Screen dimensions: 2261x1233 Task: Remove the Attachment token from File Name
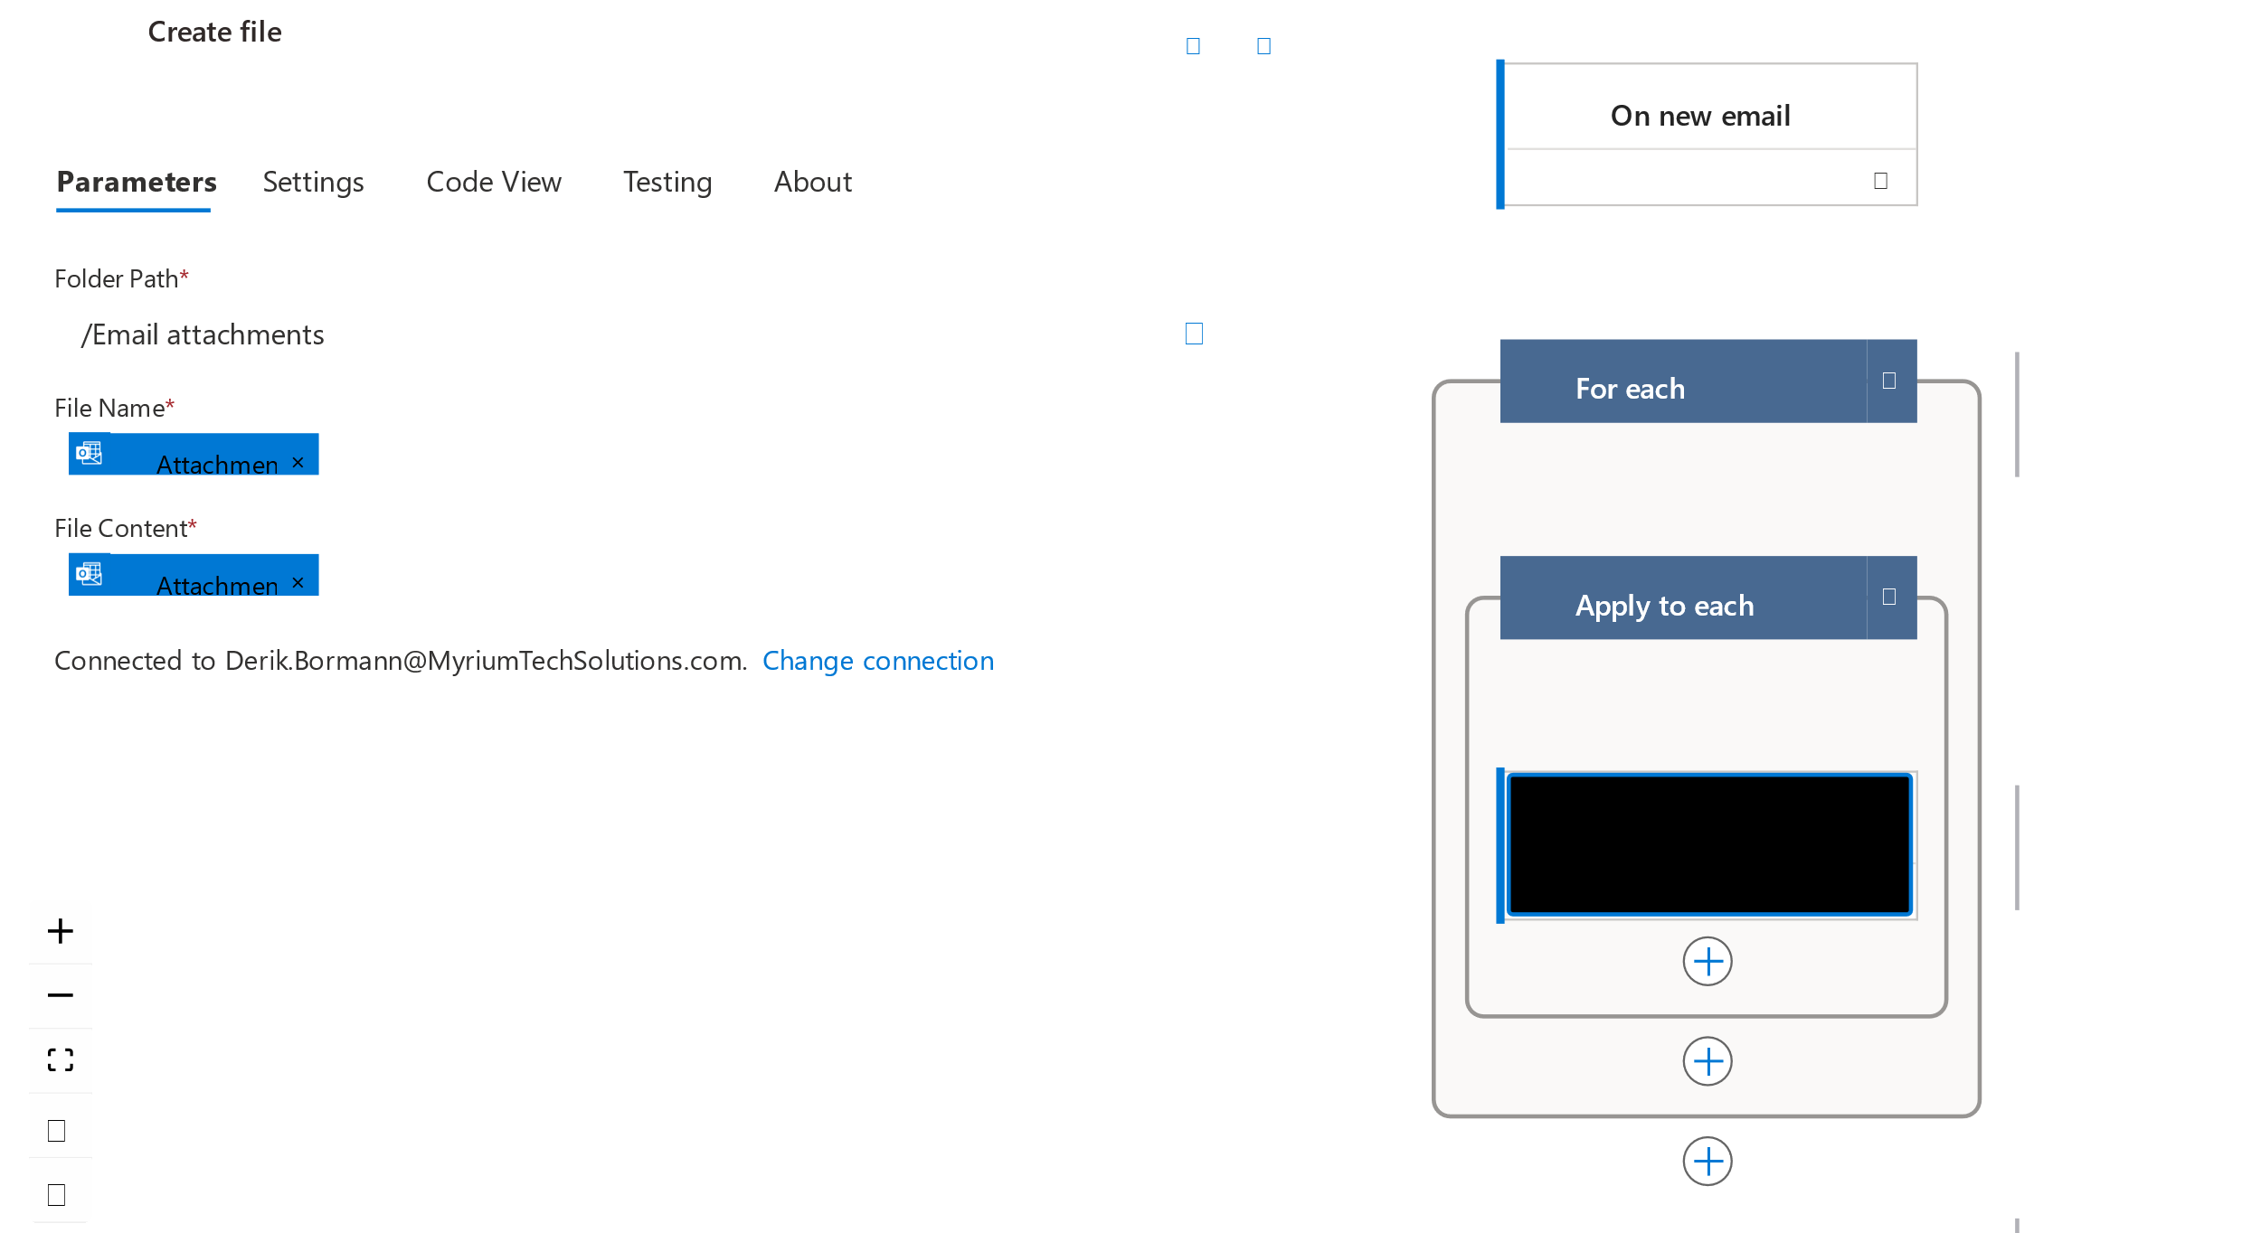[x=300, y=462]
